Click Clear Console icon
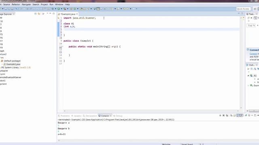The image size is (259, 145). [x=231, y=116]
